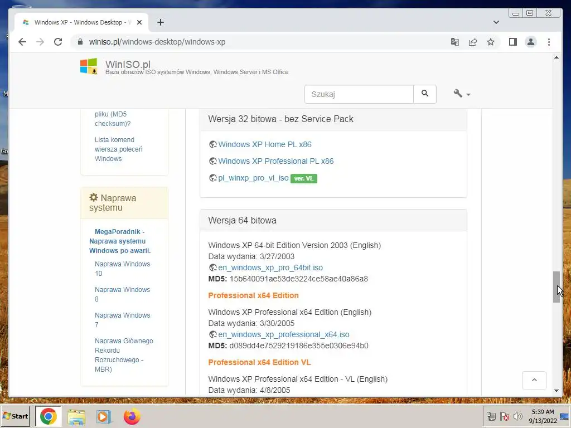Focus the Szukaj search field
Viewport: 571px width, 428px height.
(x=359, y=94)
